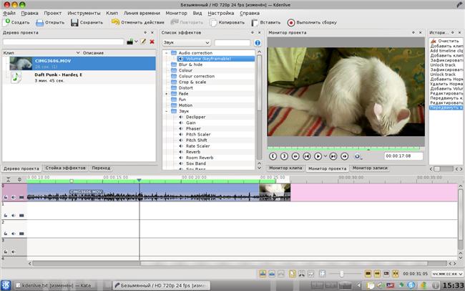Expand the Fade effects folder

[x=167, y=93]
